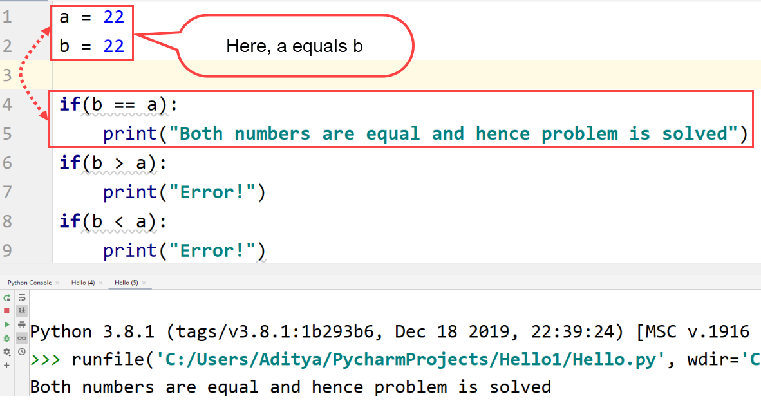Place cursor on empty line 3
Image resolution: width=761 pixels, height=410 pixels.
[x=258, y=75]
